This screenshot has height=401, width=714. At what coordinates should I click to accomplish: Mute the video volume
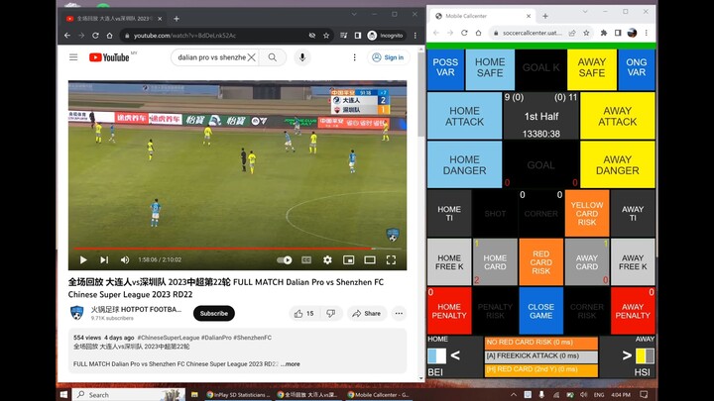coord(125,260)
